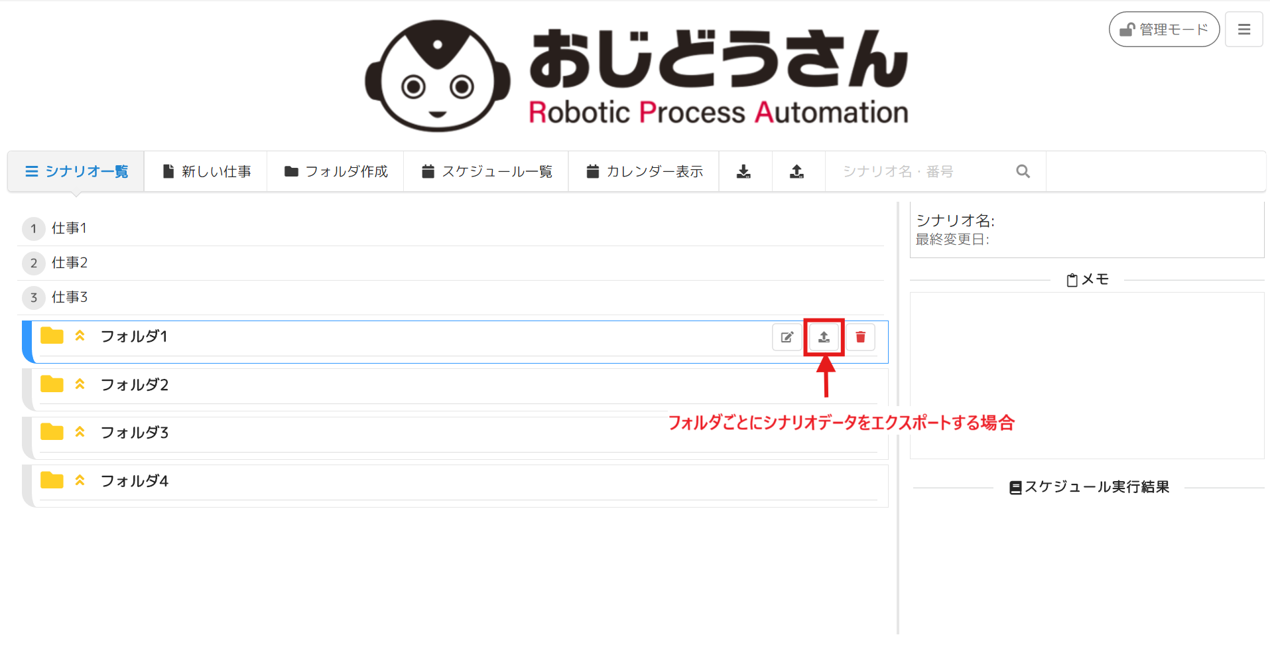The height and width of the screenshot is (645, 1270).
Task: Click number badge 1 of 仕事1
Action: click(x=34, y=229)
